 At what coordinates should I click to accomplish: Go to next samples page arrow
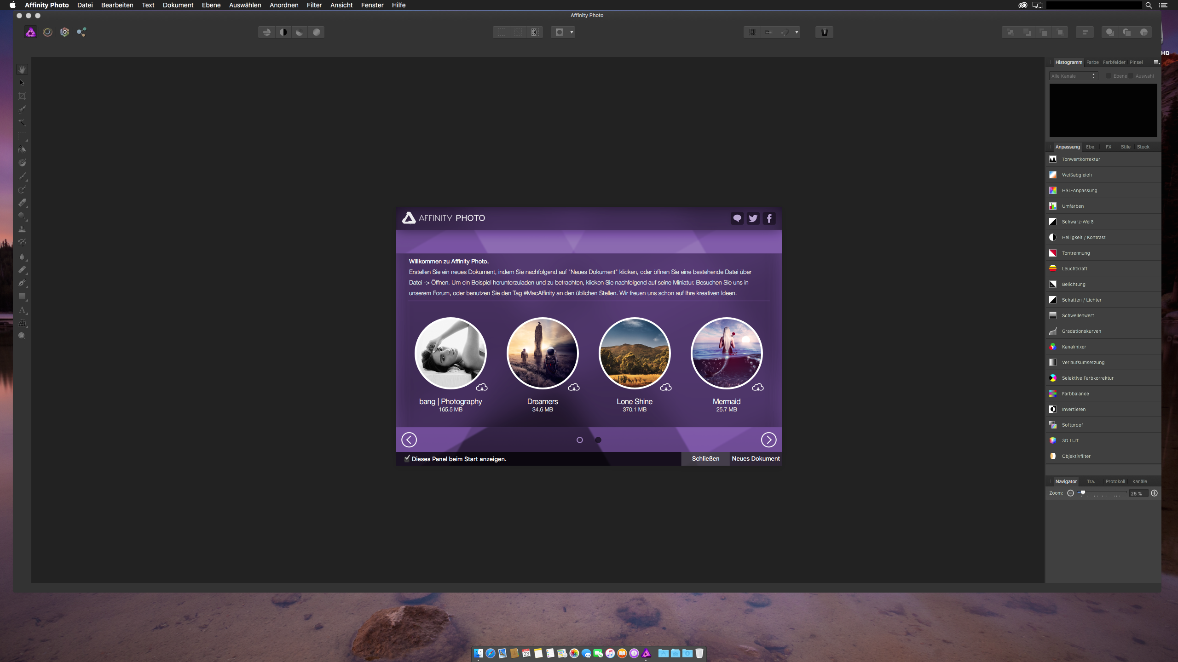(x=768, y=440)
